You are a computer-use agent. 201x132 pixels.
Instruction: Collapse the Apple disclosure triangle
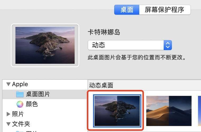(8, 84)
